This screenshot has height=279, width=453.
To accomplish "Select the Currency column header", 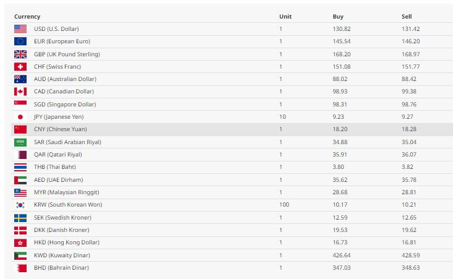I will (27, 17).
